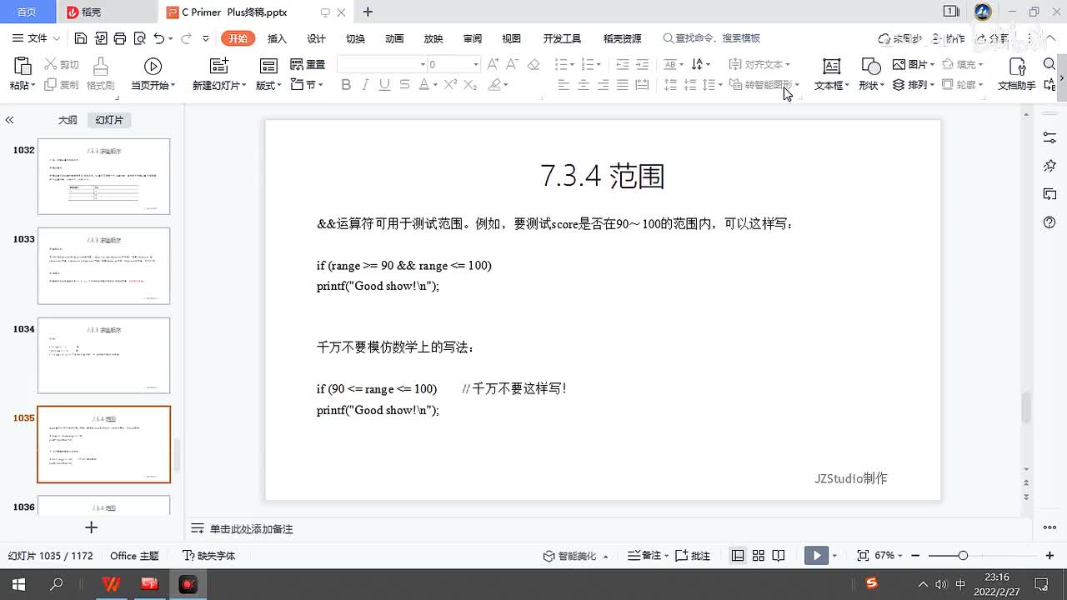Add a new slide with plus icon below thumbnails
This screenshot has height=600, width=1067.
click(92, 527)
